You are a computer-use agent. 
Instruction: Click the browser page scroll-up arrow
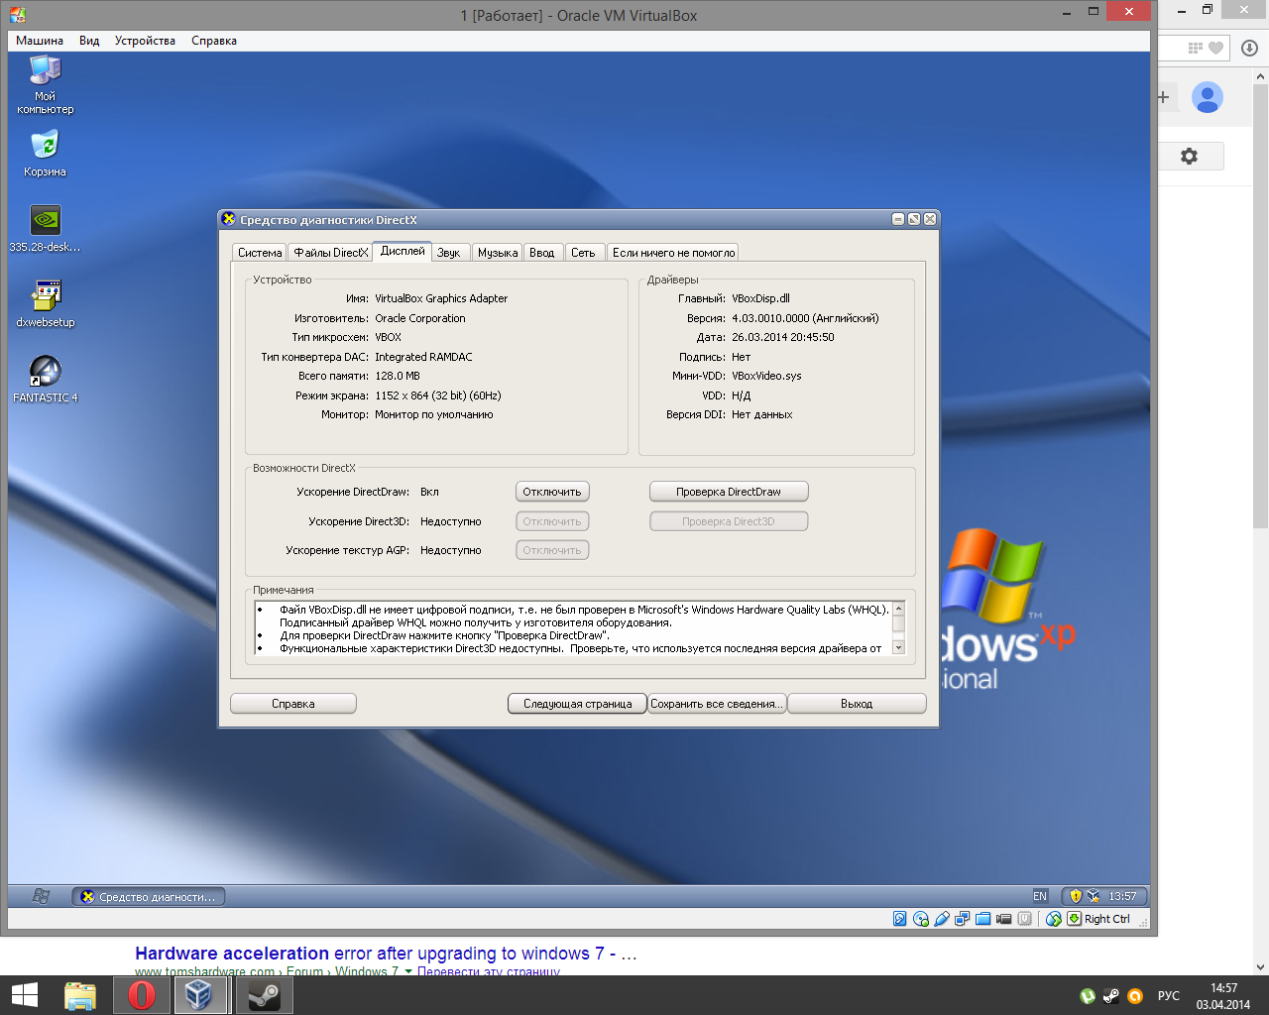1261,76
